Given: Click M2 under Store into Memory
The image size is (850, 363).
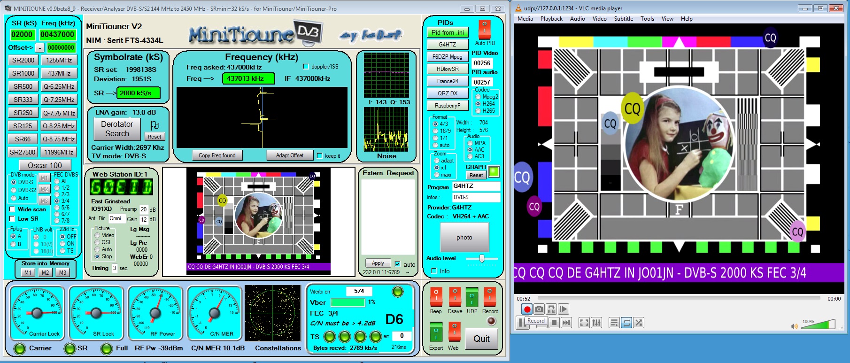Looking at the screenshot, I should coord(45,272).
